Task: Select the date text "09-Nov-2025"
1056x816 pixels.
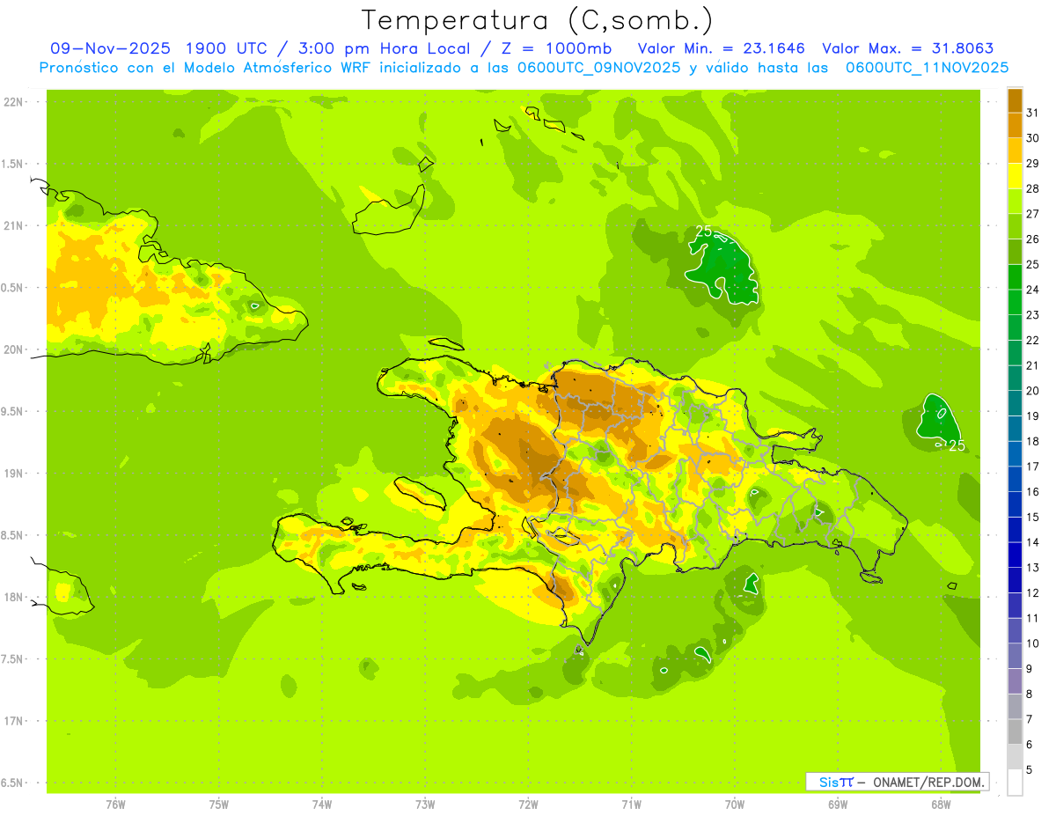Action: pyautogui.click(x=110, y=48)
